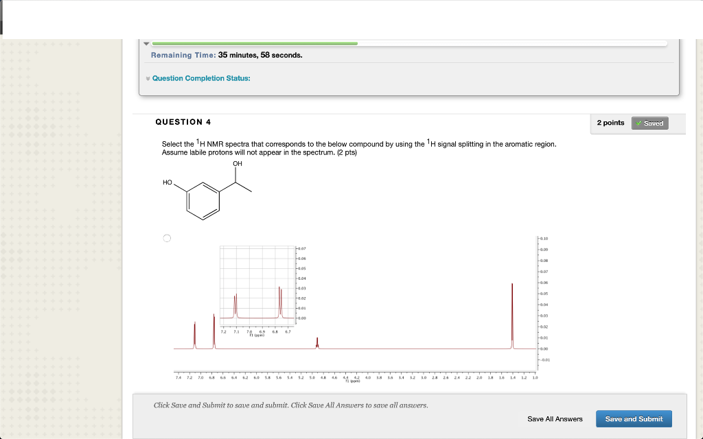Toggle the Remaining Time disclosure triangle

point(146,42)
